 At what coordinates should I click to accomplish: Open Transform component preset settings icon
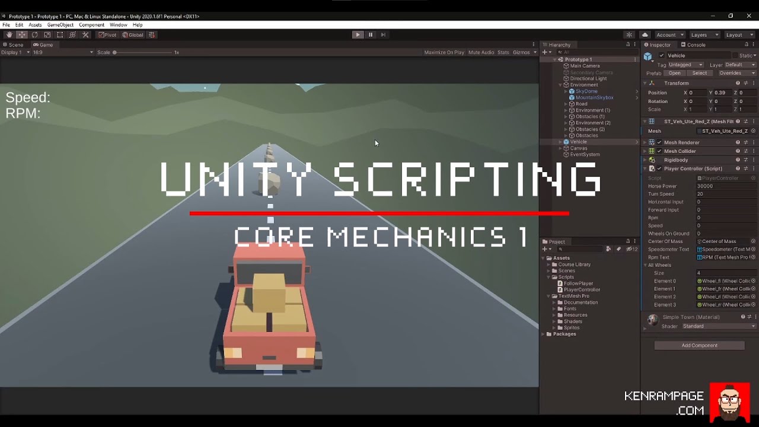coord(746,83)
